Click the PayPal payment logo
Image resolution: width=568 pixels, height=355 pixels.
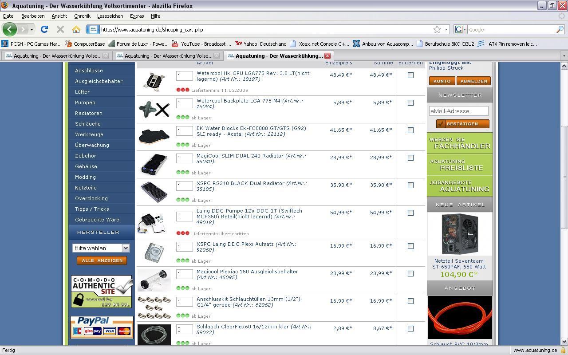(102, 327)
